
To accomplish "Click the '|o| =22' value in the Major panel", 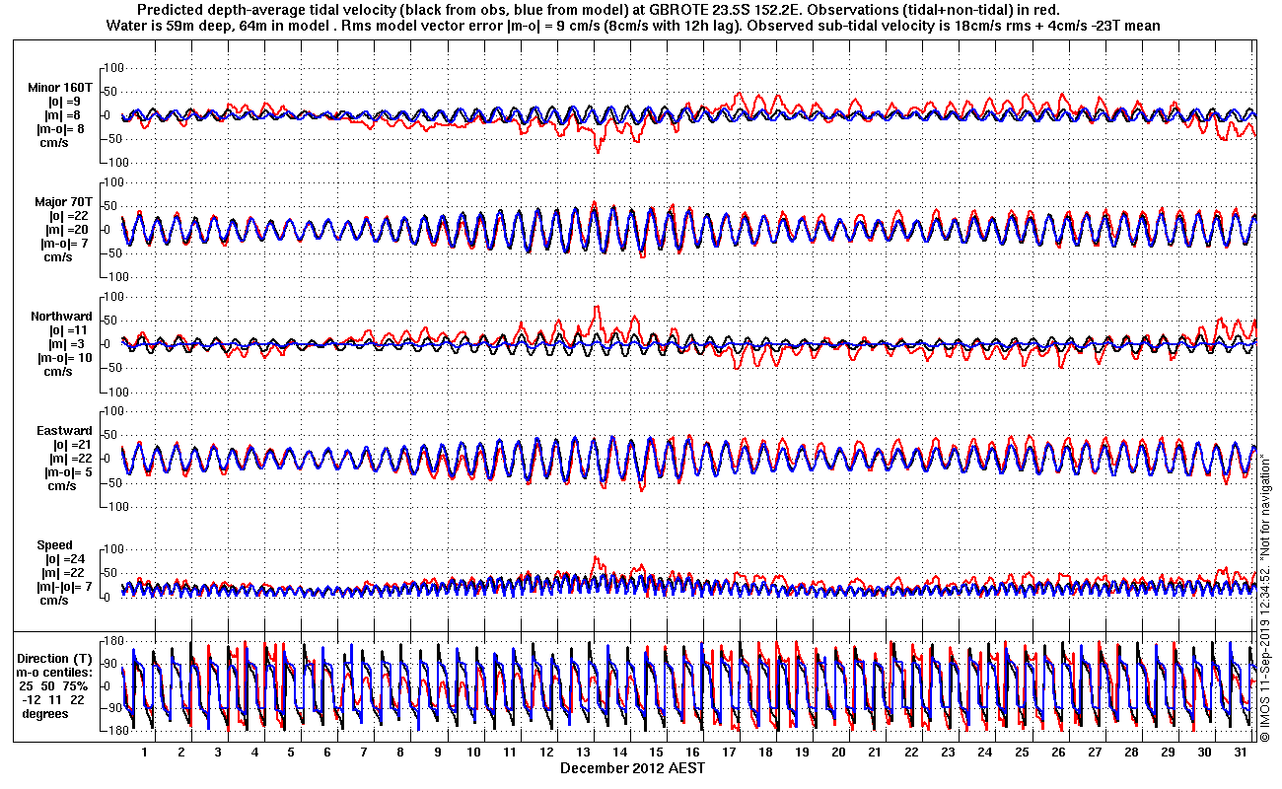I will pyautogui.click(x=71, y=216).
